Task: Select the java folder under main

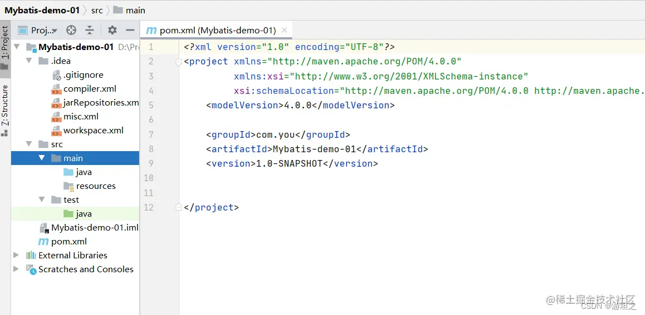Action: pos(76,172)
